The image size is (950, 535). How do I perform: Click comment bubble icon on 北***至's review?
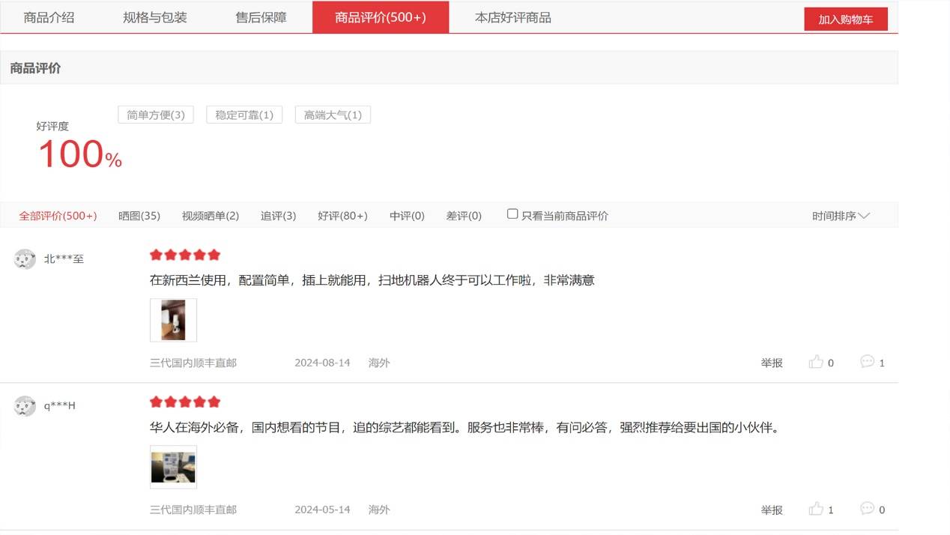pyautogui.click(x=867, y=362)
